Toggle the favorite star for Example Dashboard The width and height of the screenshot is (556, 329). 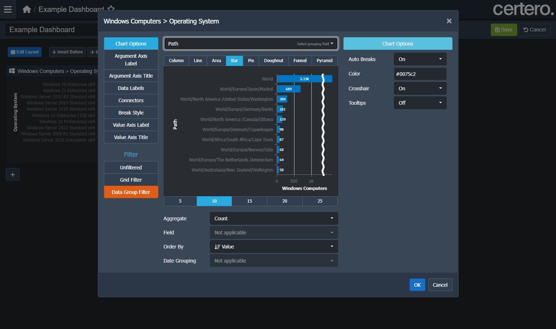(111, 8)
